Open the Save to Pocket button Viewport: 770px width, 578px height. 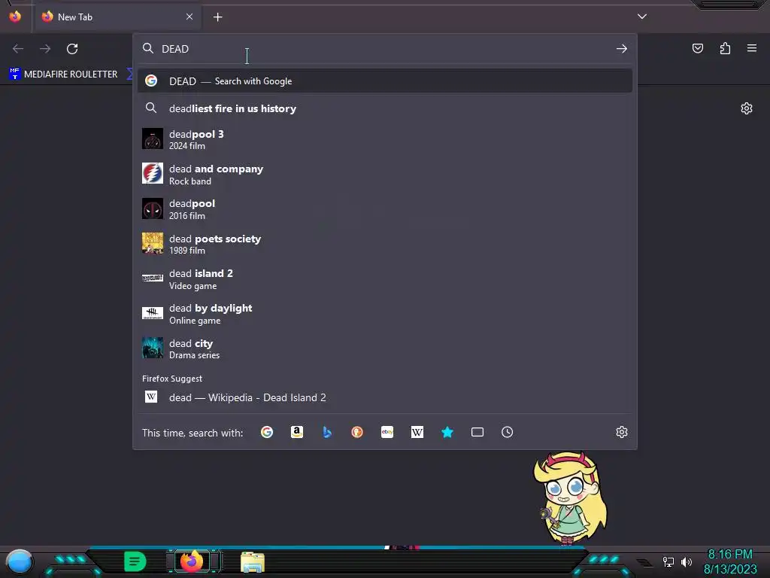(x=698, y=48)
